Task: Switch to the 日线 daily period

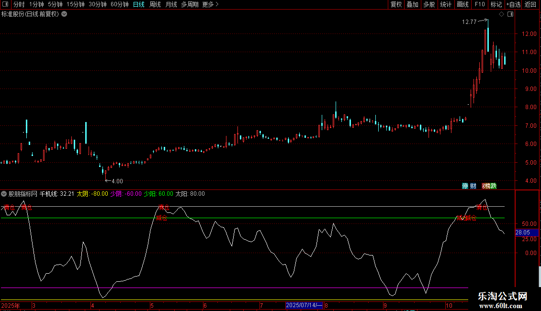Action: pos(138,4)
